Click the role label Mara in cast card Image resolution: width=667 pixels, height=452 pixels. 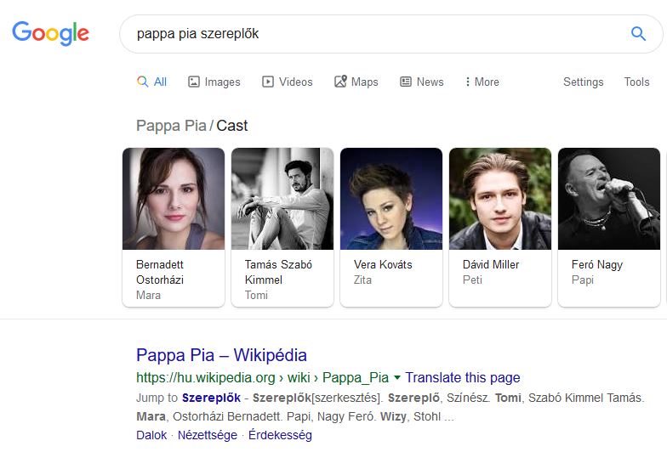tap(148, 296)
